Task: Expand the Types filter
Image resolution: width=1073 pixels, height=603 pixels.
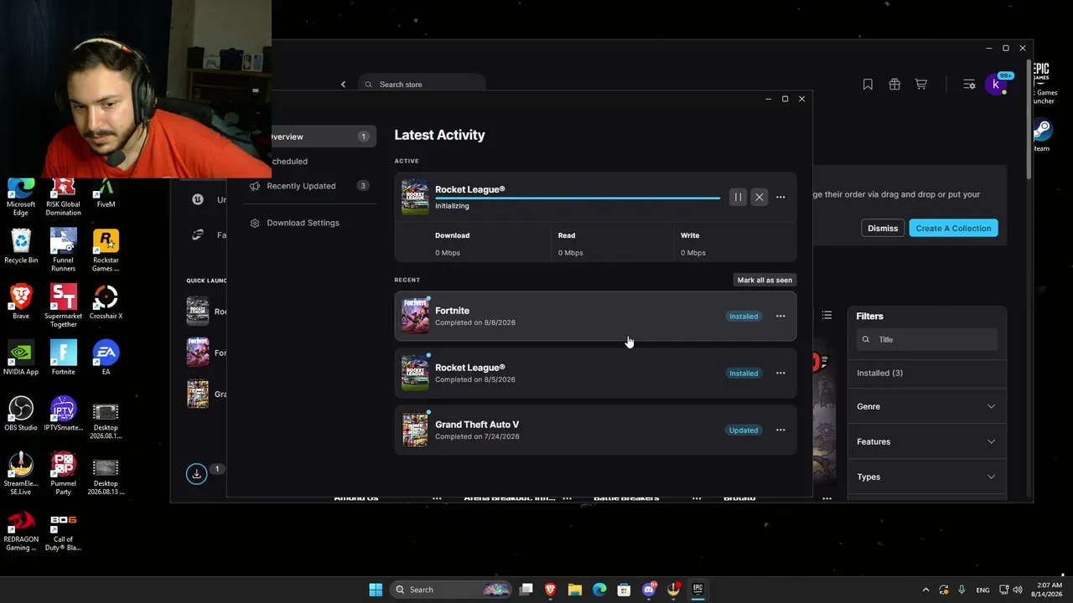Action: pos(926,477)
